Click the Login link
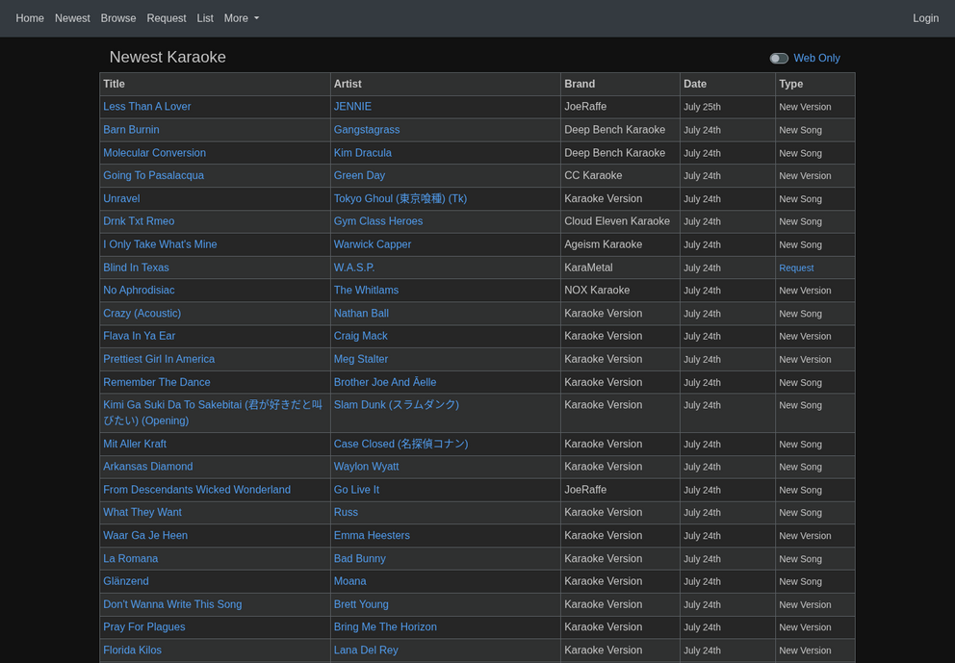The width and height of the screenshot is (955, 663). point(925,18)
